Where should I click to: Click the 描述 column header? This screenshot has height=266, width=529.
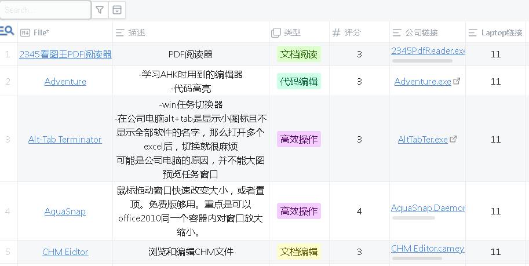pyautogui.click(x=137, y=32)
